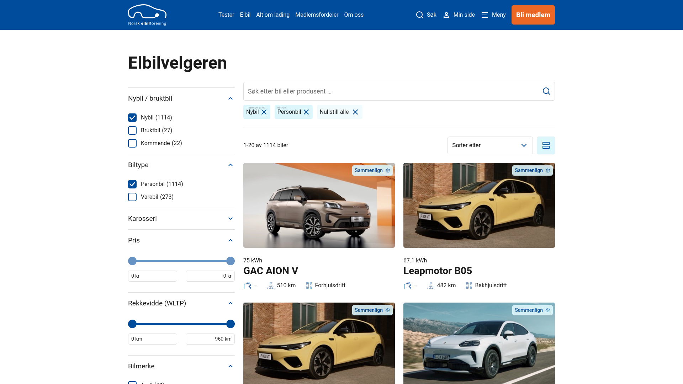This screenshot has height=384, width=683.
Task: Click Rekkevidde slider maximum handle
Action: [231, 324]
